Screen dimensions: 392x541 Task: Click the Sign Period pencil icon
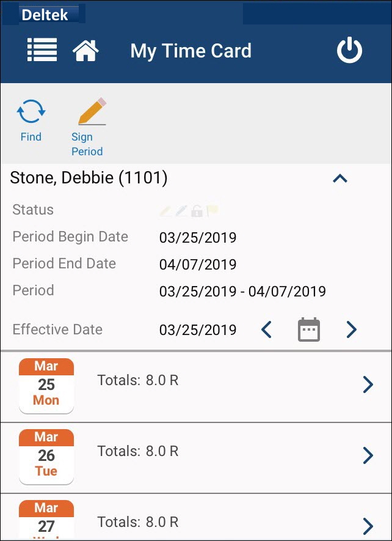pos(92,112)
